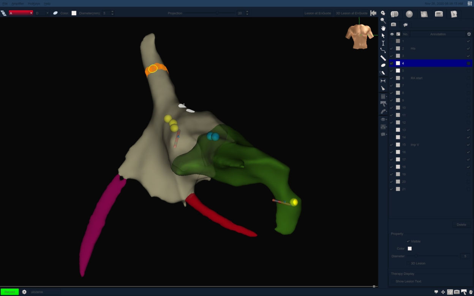474x296 pixels.
Task: Click the green Record button
Action: (x=10, y=292)
